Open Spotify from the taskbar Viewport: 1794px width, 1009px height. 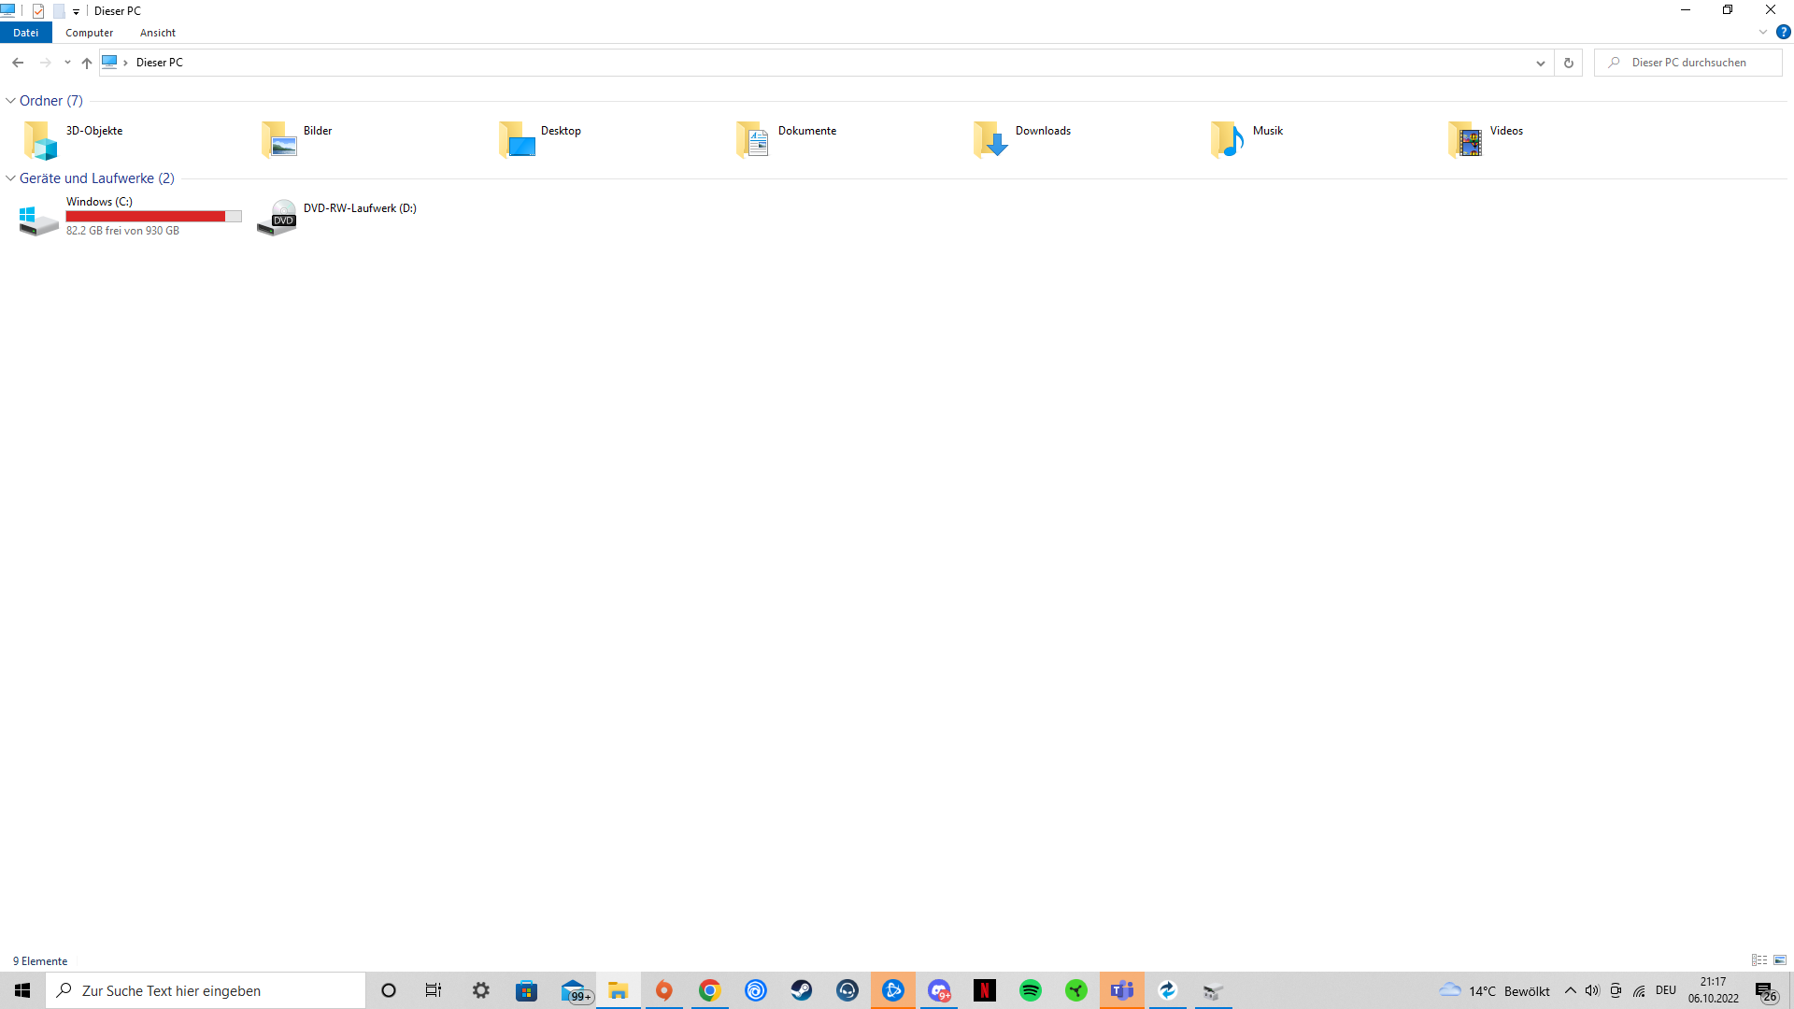(1031, 990)
